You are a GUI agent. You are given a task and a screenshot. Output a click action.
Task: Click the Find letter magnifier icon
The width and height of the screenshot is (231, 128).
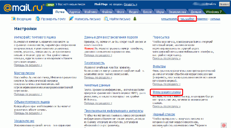(106, 19)
